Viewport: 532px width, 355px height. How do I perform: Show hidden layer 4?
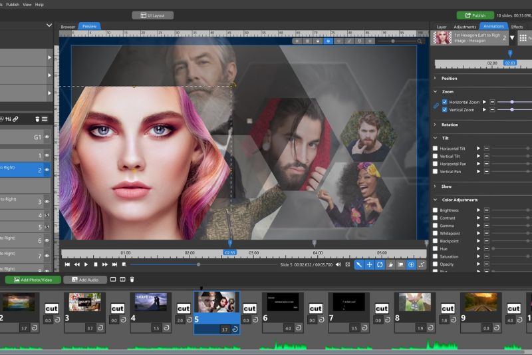coord(47,215)
